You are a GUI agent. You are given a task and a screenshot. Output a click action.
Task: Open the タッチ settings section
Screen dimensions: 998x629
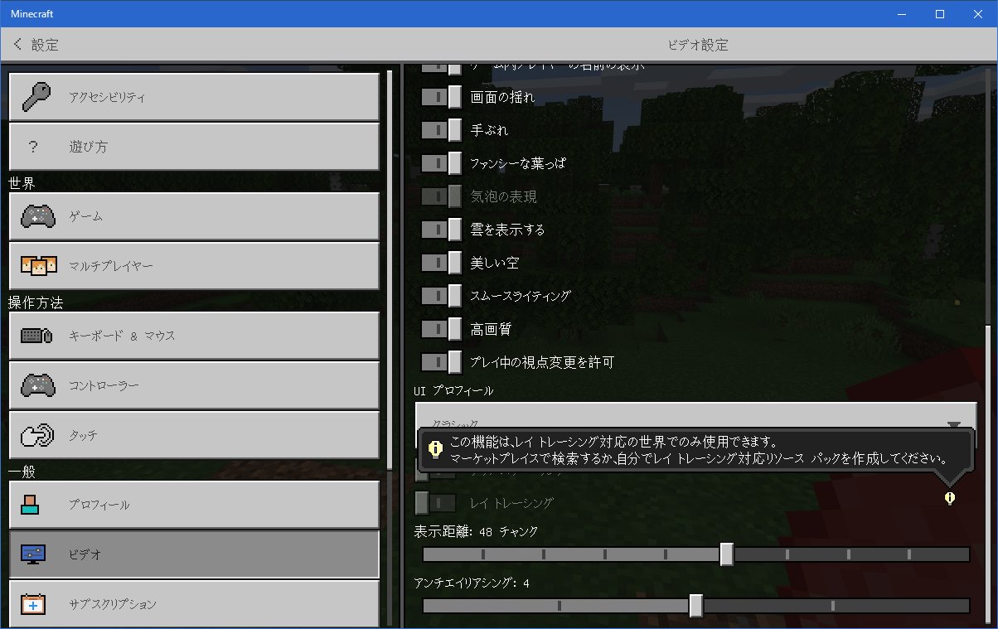194,435
